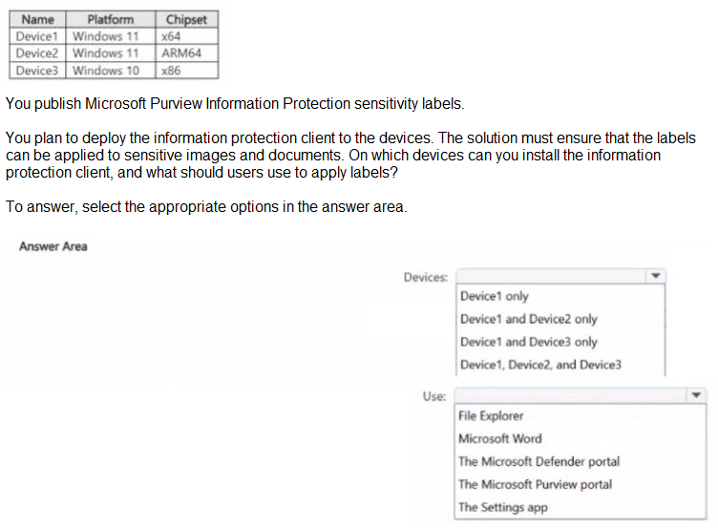Select The Microsoft Purview portal option
Screen dimensions: 718x528
point(535,484)
